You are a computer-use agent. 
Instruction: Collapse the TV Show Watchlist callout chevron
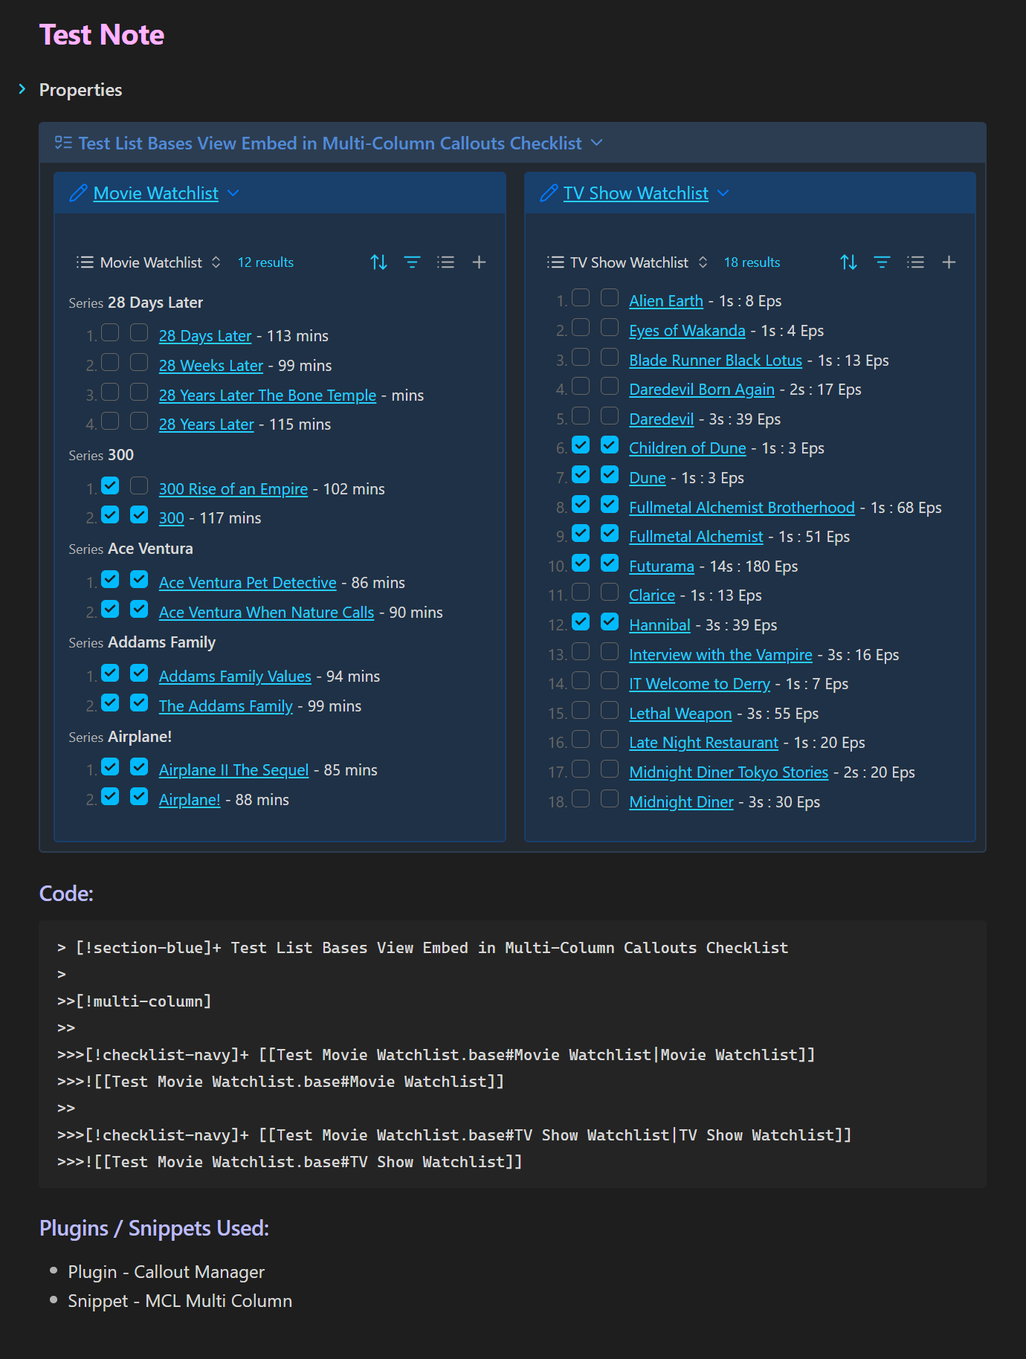coord(723,193)
